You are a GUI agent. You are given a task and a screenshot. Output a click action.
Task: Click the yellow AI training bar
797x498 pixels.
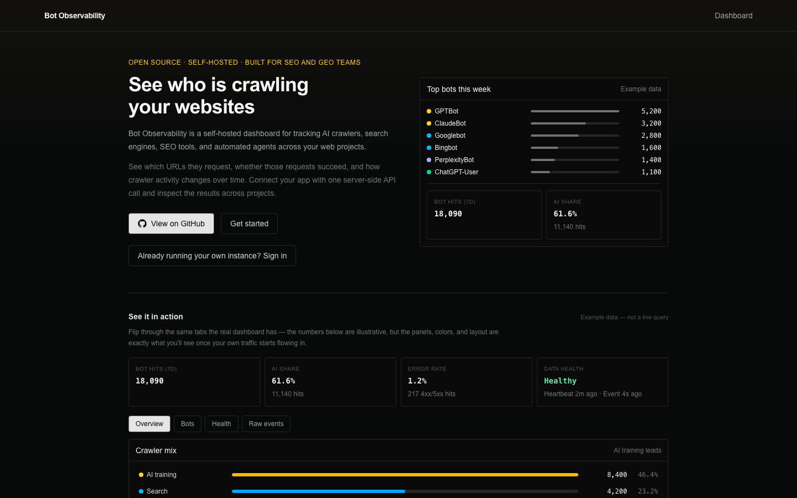[x=405, y=475]
